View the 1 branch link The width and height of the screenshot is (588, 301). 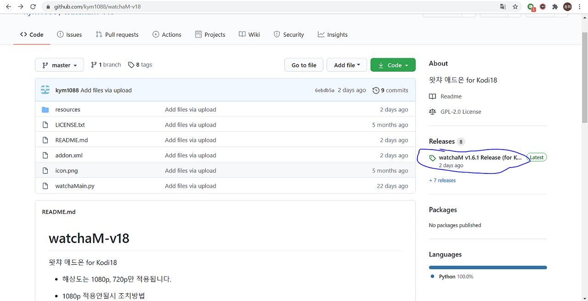tap(106, 65)
